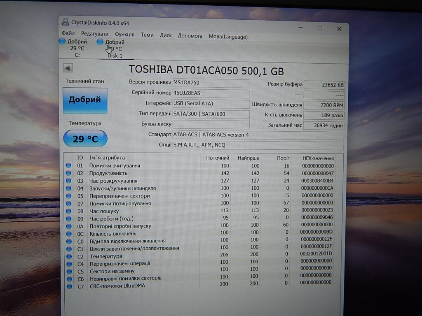
Task: Select the Перепризначені сектори attribute row
Action: [x=200, y=196]
